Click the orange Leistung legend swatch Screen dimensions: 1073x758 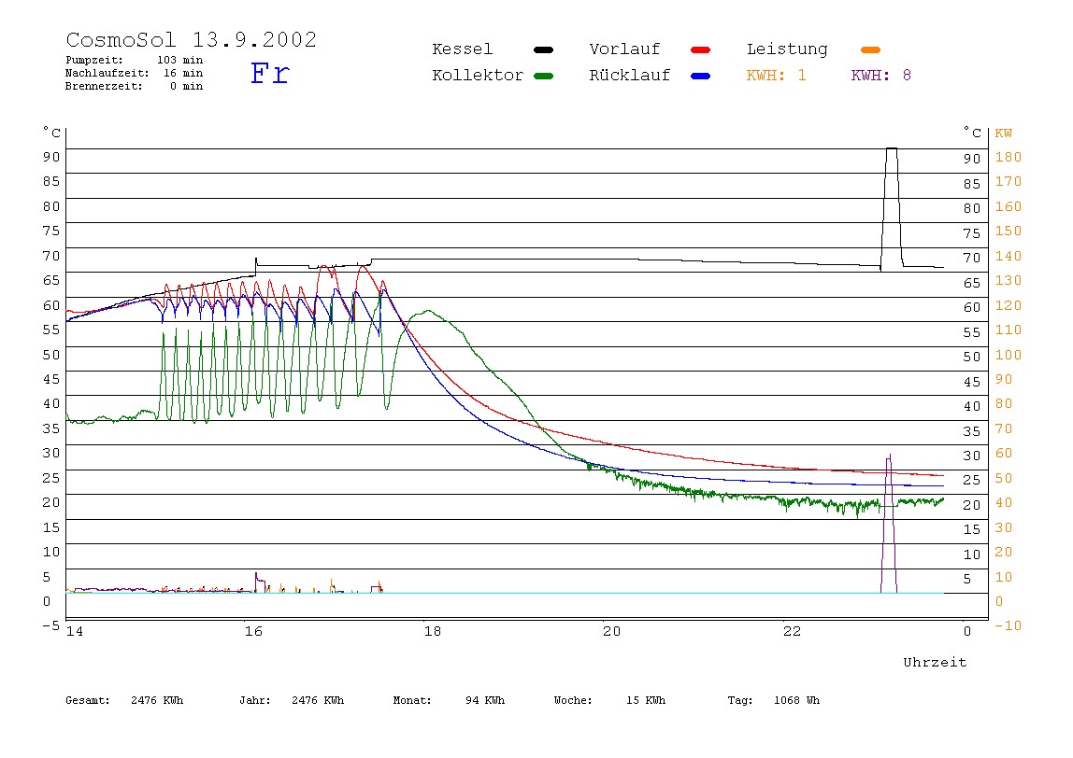click(870, 49)
